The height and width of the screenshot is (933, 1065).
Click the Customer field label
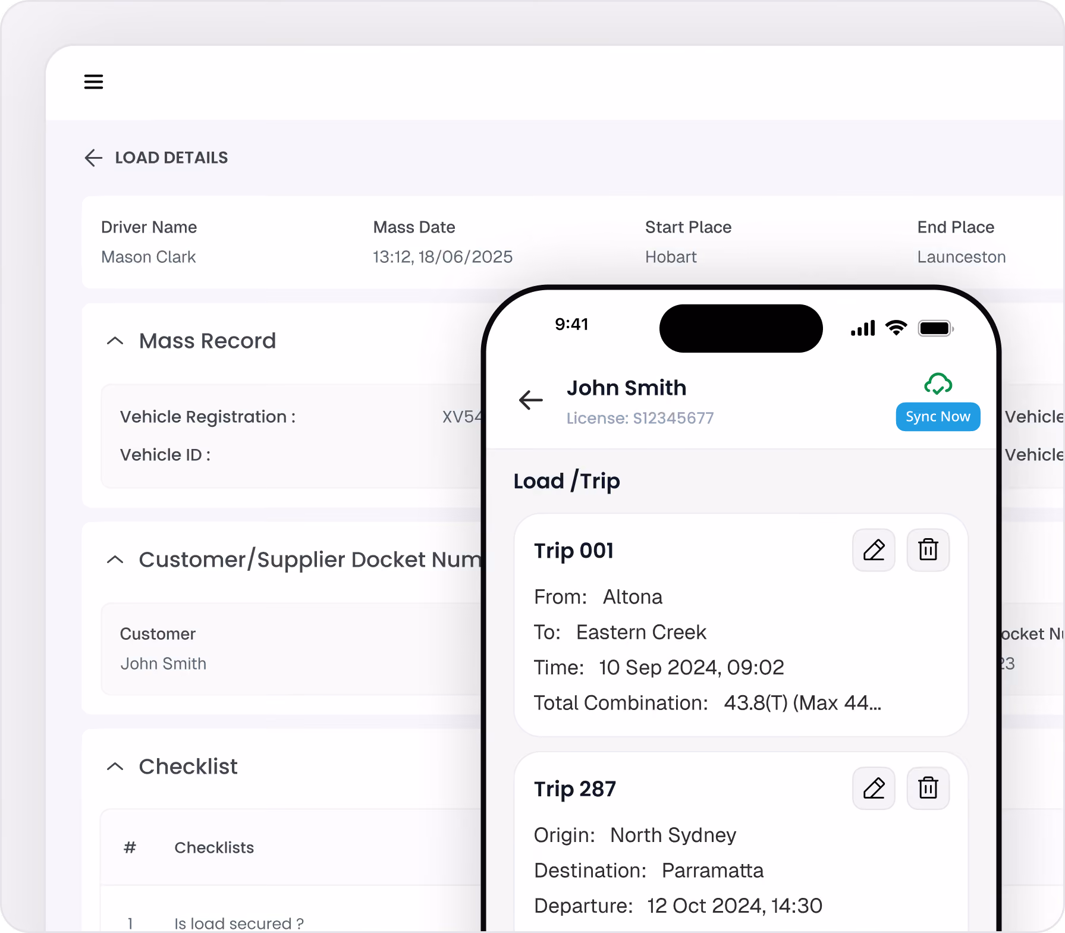[158, 634]
